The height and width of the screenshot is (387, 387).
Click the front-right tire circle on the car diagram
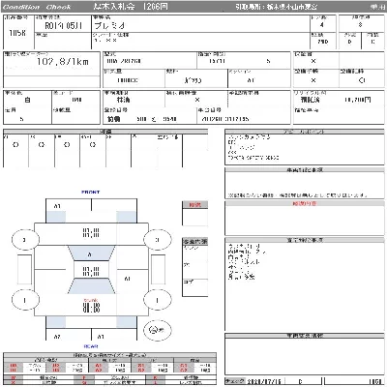coord(157,240)
